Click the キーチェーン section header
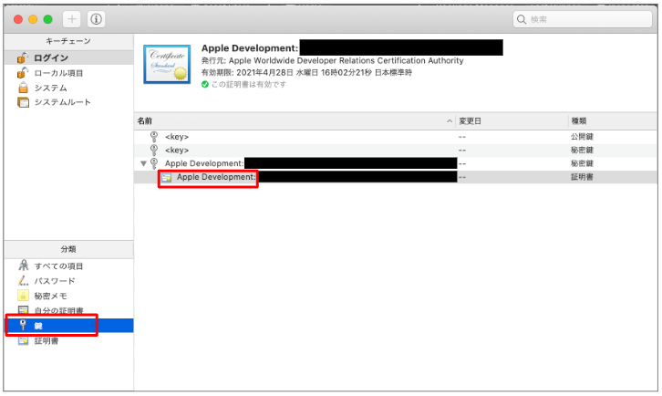Viewport: 662px width, 396px height. click(68, 41)
